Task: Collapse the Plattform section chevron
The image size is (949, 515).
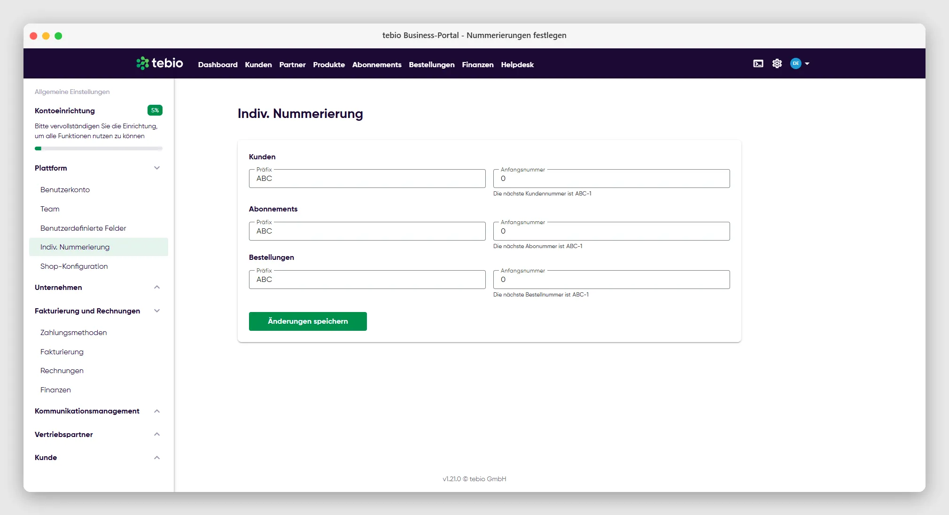Action: click(157, 168)
